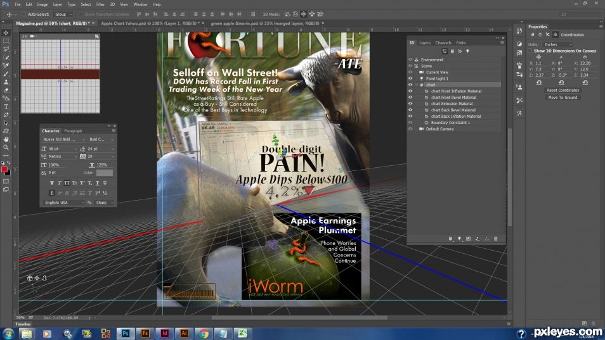Hide chart Extrusion Material
605x340 pixels.
coord(410,104)
